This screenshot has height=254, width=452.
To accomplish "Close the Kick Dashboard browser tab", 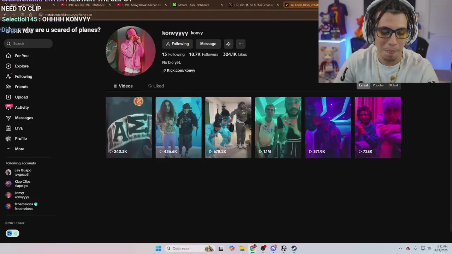I will (x=222, y=5).
